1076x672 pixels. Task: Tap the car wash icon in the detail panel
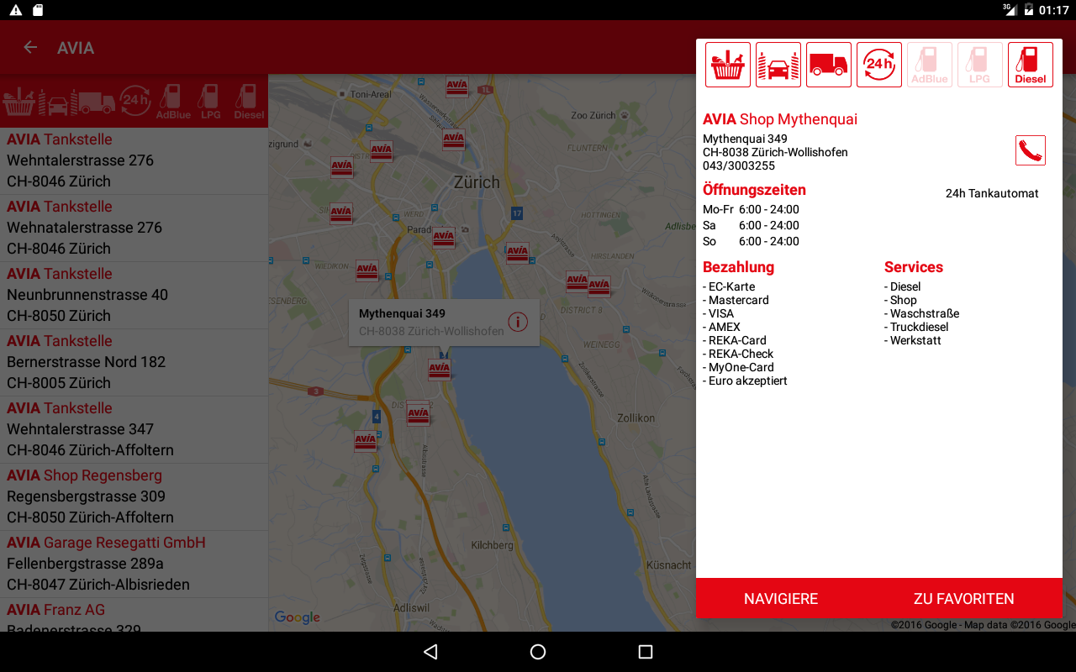[x=778, y=65]
